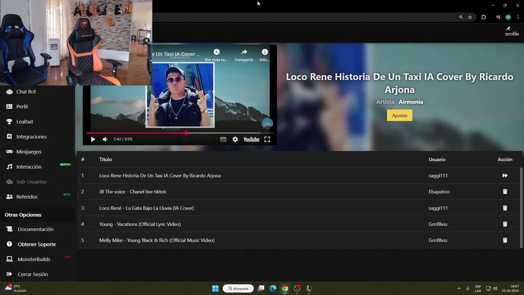524x295 pixels.
Task: Enter fullscreen in the video player
Action: point(267,139)
